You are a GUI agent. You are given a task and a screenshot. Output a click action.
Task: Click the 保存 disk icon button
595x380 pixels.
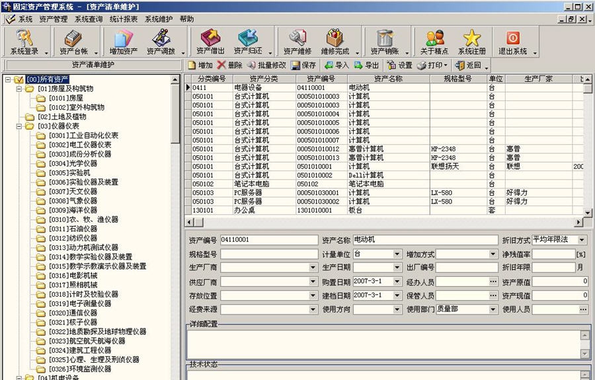(303, 65)
